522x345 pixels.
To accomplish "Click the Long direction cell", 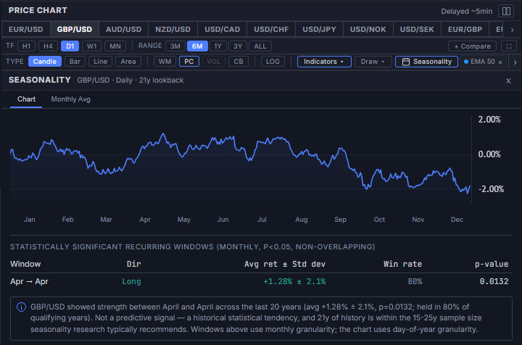I will [131, 281].
